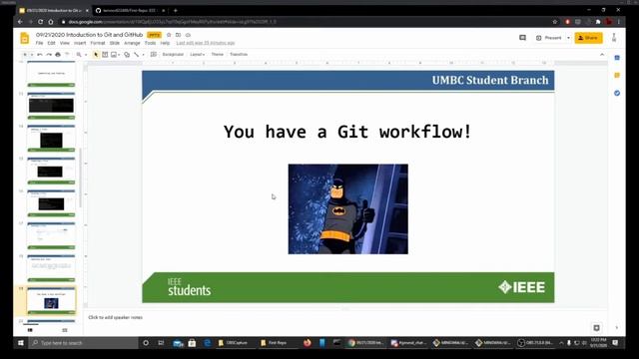The height and width of the screenshot is (359, 639).
Task: Open the Present options dropdown arrow
Action: click(568, 38)
